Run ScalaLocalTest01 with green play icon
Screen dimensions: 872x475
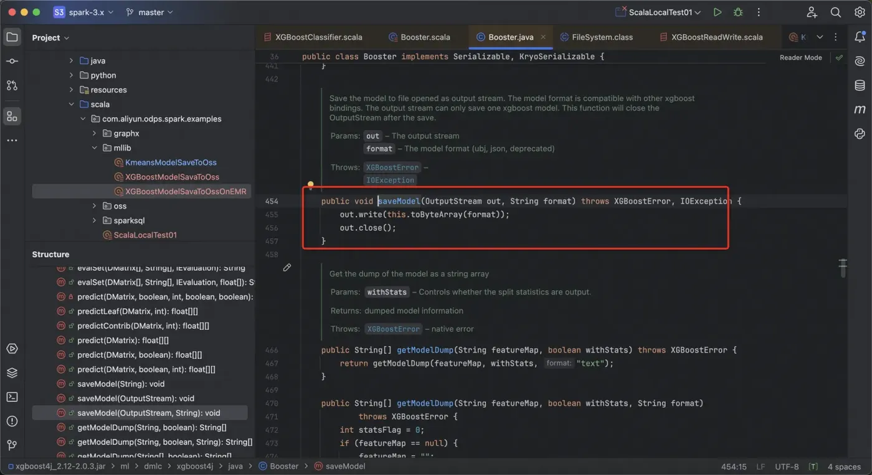[718, 12]
